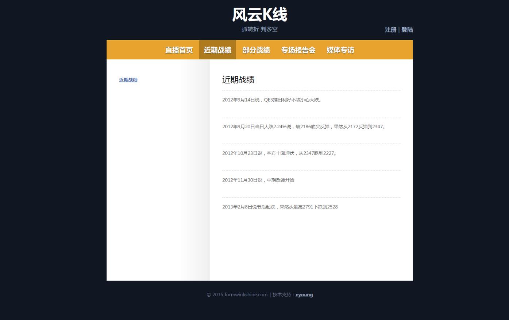This screenshot has height=320, width=509.
Task: Click the © 2015 formwinkshine.com footer text
Action: [x=237, y=295]
